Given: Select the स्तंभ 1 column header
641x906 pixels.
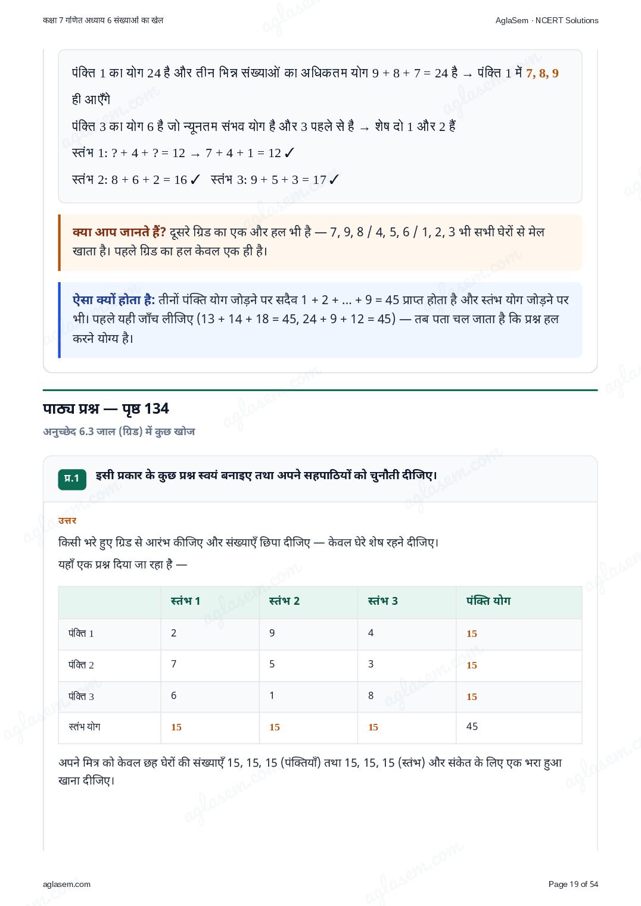Looking at the screenshot, I should pyautogui.click(x=185, y=601).
